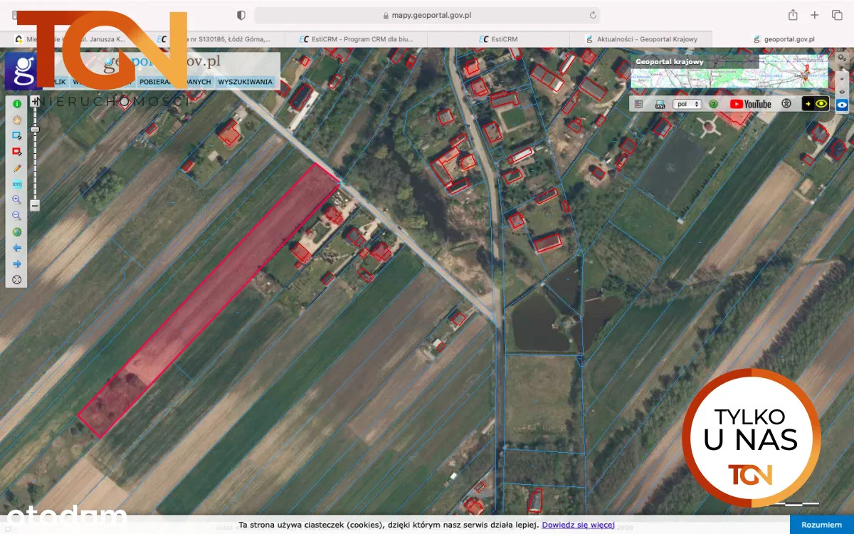The width and height of the screenshot is (854, 534).
Task: Click the browser address bar
Action: click(x=427, y=15)
